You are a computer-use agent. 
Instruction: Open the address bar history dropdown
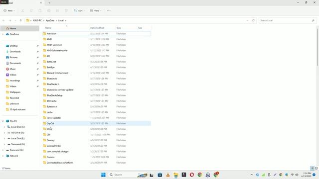click(x=247, y=20)
